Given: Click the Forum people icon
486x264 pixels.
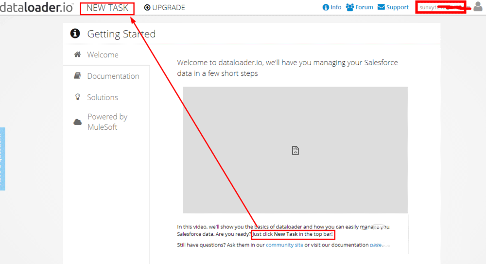Looking at the screenshot, I should tap(350, 7).
